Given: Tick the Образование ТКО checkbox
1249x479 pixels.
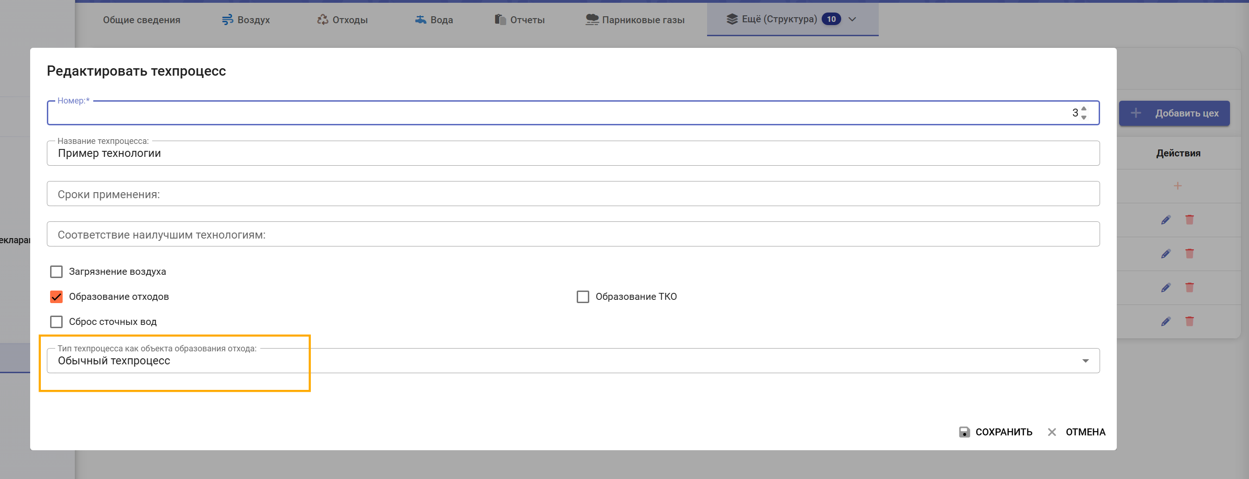Looking at the screenshot, I should tap(583, 297).
